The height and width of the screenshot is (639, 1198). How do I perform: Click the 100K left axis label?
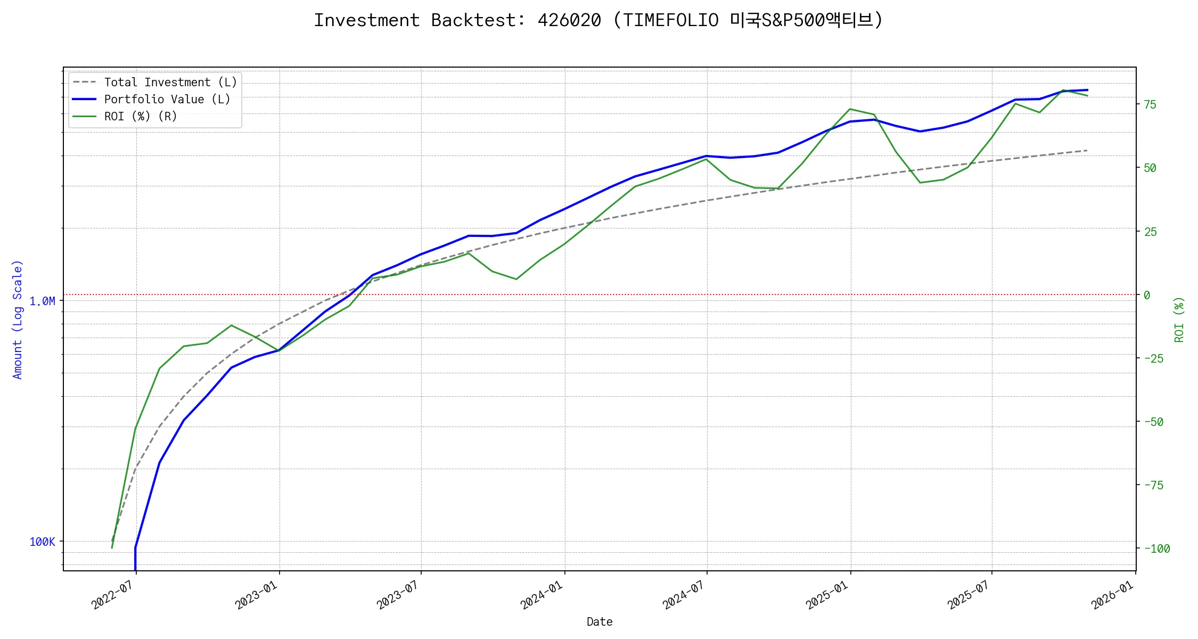click(42, 542)
